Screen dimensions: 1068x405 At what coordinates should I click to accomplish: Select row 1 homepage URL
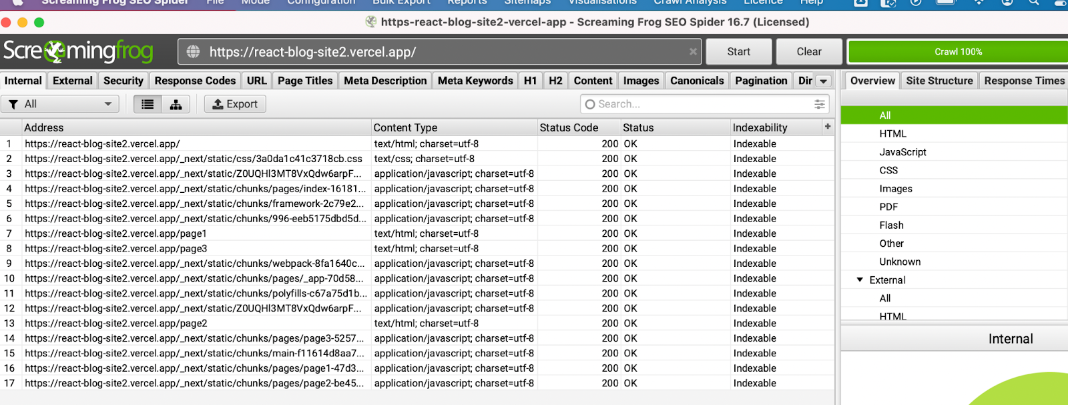[417, 143]
